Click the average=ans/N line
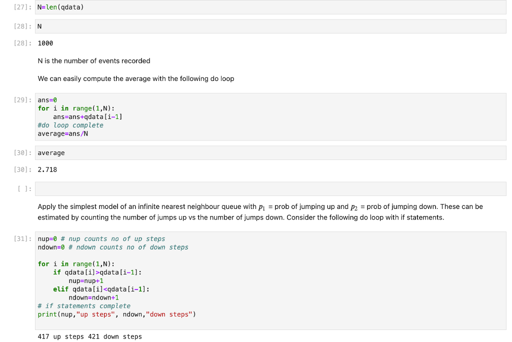The image size is (512, 342). 62,134
